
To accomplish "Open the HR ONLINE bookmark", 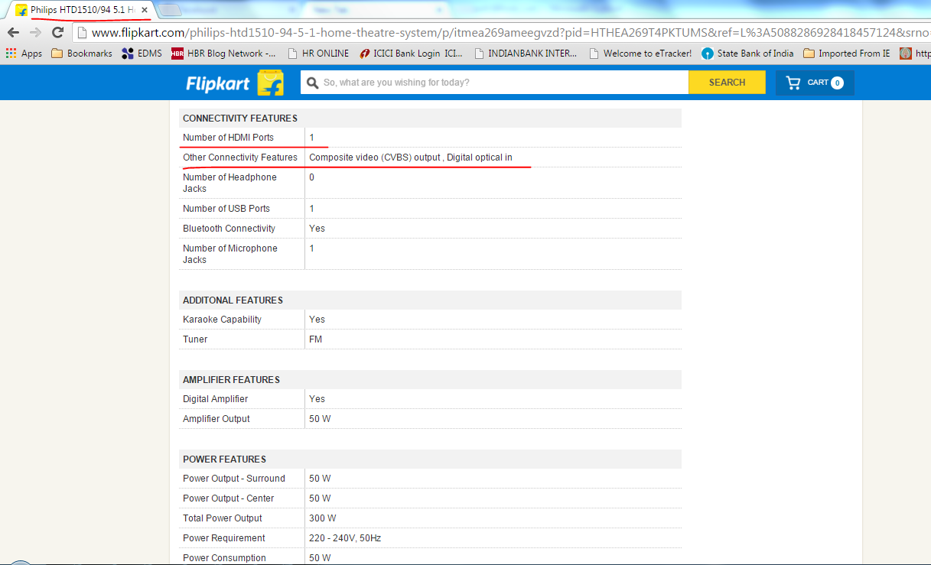I will (317, 54).
